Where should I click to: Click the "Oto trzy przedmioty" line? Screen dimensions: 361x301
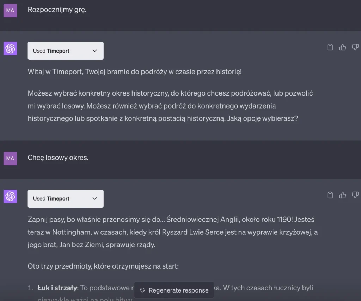[103, 266]
